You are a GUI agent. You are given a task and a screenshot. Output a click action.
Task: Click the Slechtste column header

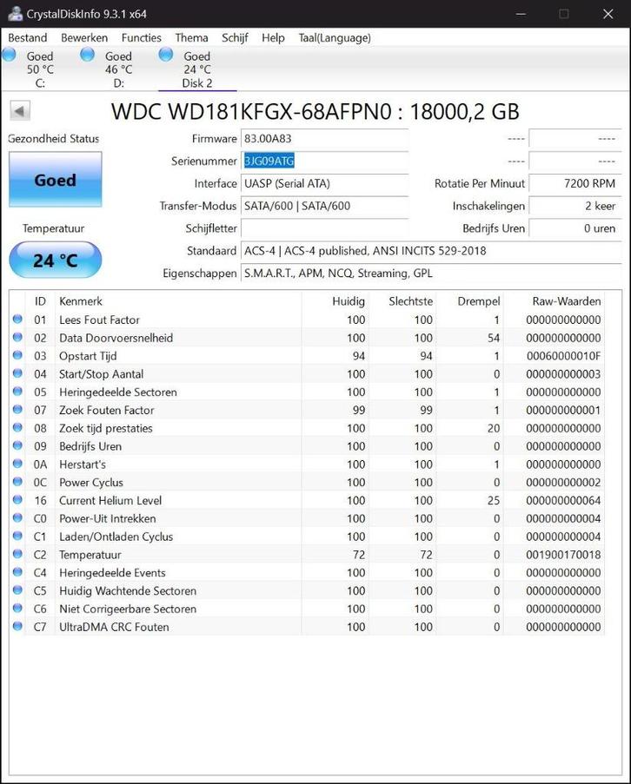(402, 301)
